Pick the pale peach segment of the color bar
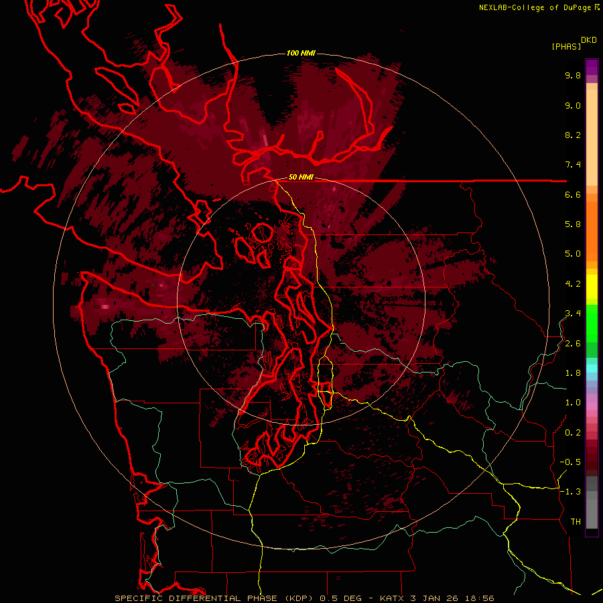Viewport: 603px width, 603px height. pyautogui.click(x=592, y=137)
